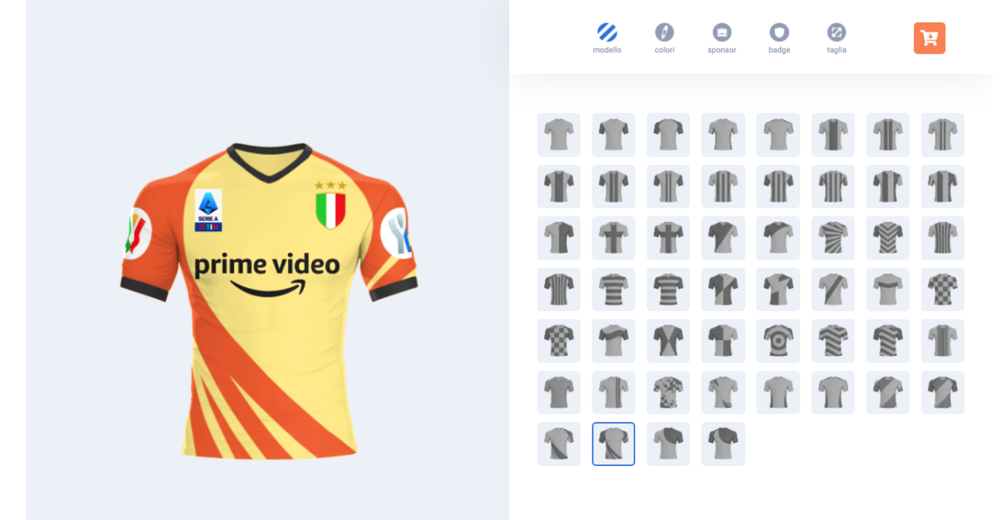This screenshot has height=520, width=1001.
Task: Choose the checkered jersey pattern in fourth row
Action: [942, 290]
